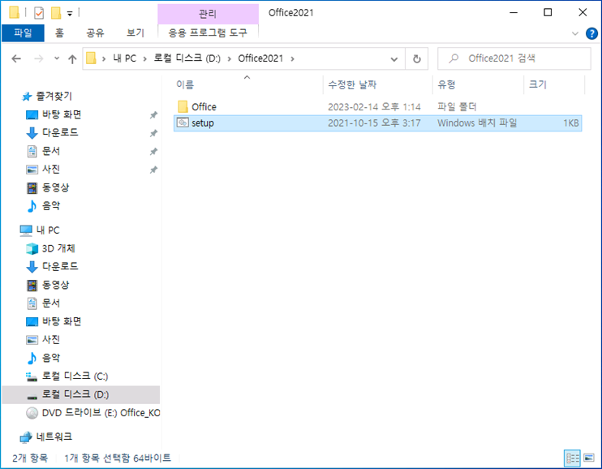Select 네트워크 in navigation pane

tap(54, 437)
